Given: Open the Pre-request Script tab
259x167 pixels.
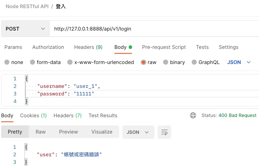Looking at the screenshot, I should tap(164, 47).
